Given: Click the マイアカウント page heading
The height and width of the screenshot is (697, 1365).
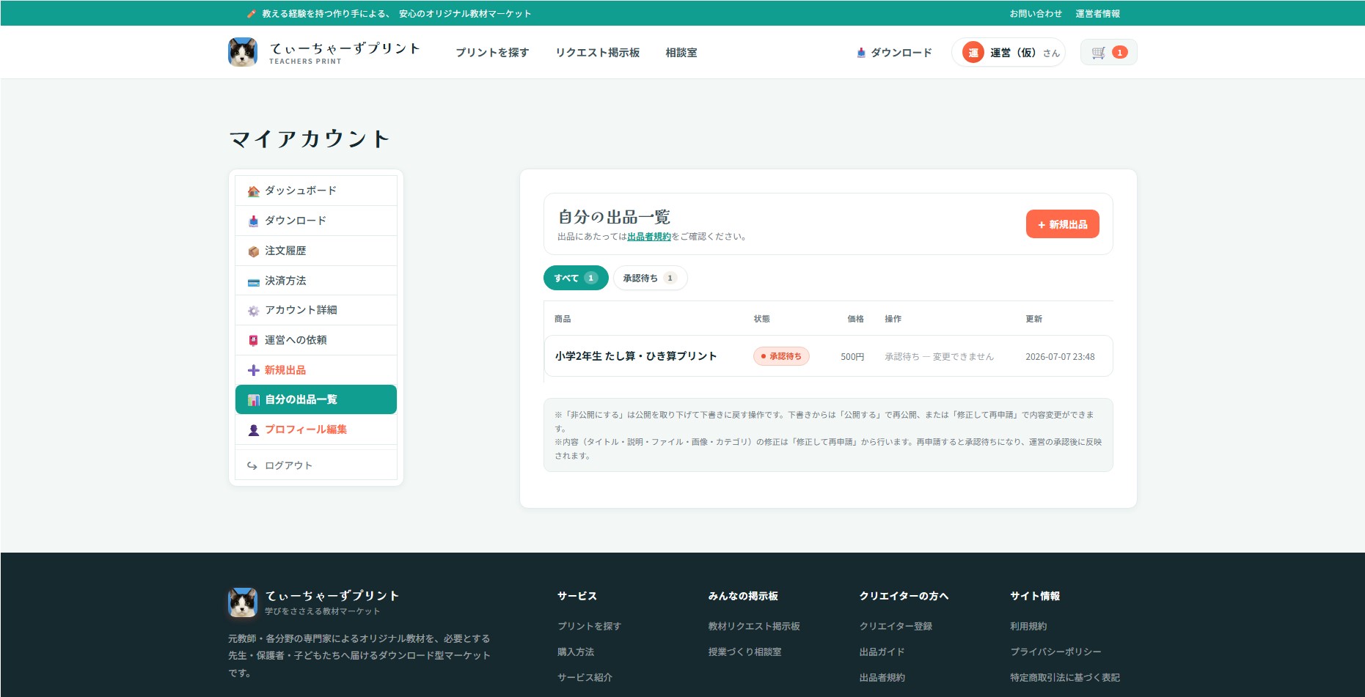Looking at the screenshot, I should click(310, 139).
